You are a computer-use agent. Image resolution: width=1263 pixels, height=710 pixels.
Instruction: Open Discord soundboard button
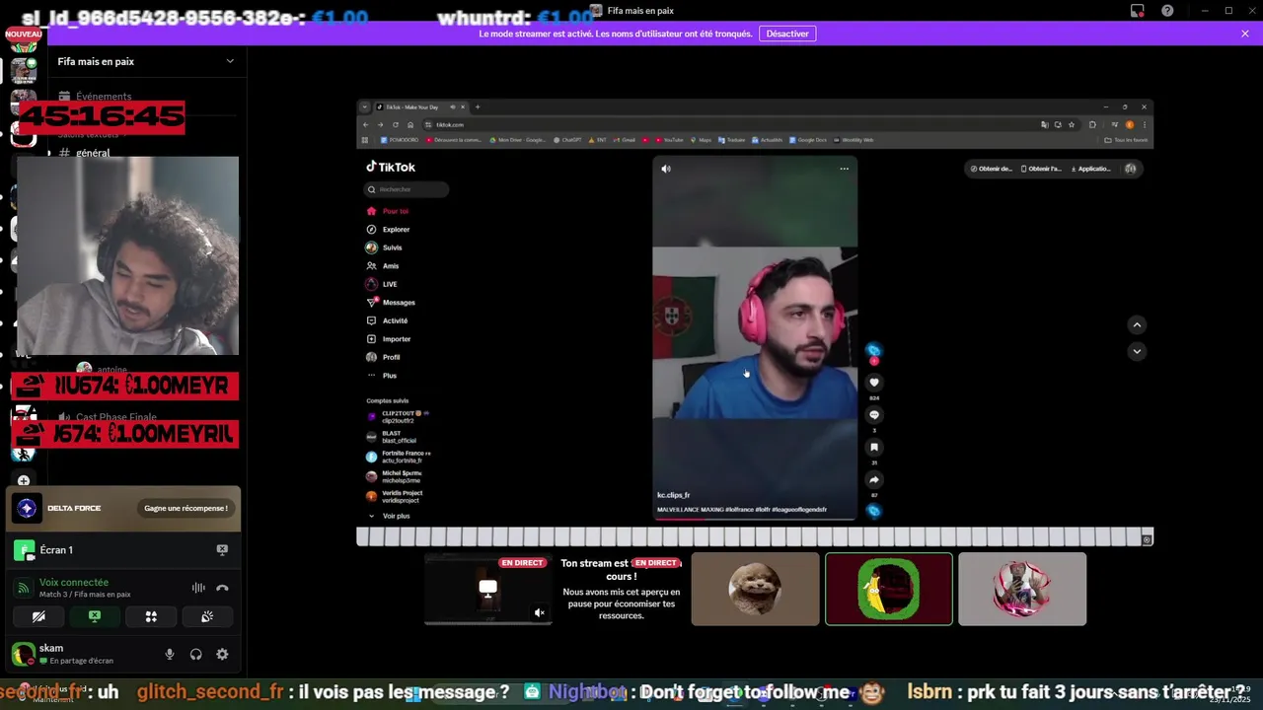click(207, 616)
